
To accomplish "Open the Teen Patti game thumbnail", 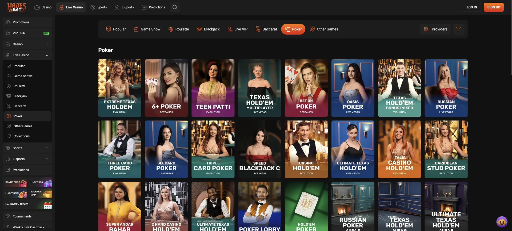I will tap(213, 88).
